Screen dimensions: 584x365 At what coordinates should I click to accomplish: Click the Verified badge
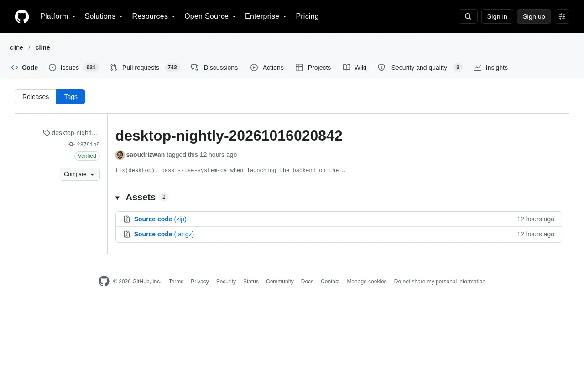tap(87, 156)
